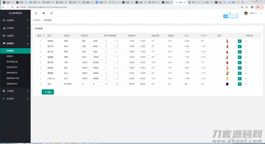Click the vertical three-dot icon beside admin

[261, 13]
